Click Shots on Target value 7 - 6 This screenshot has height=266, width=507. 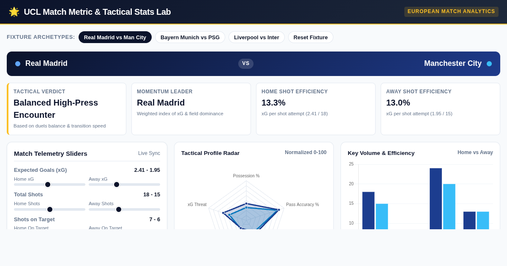pos(155,219)
